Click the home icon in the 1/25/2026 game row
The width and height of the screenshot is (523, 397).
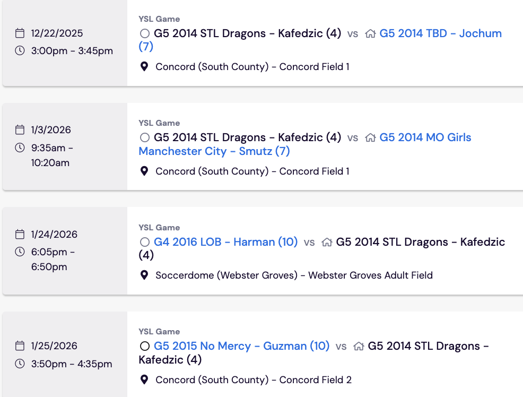pos(359,346)
